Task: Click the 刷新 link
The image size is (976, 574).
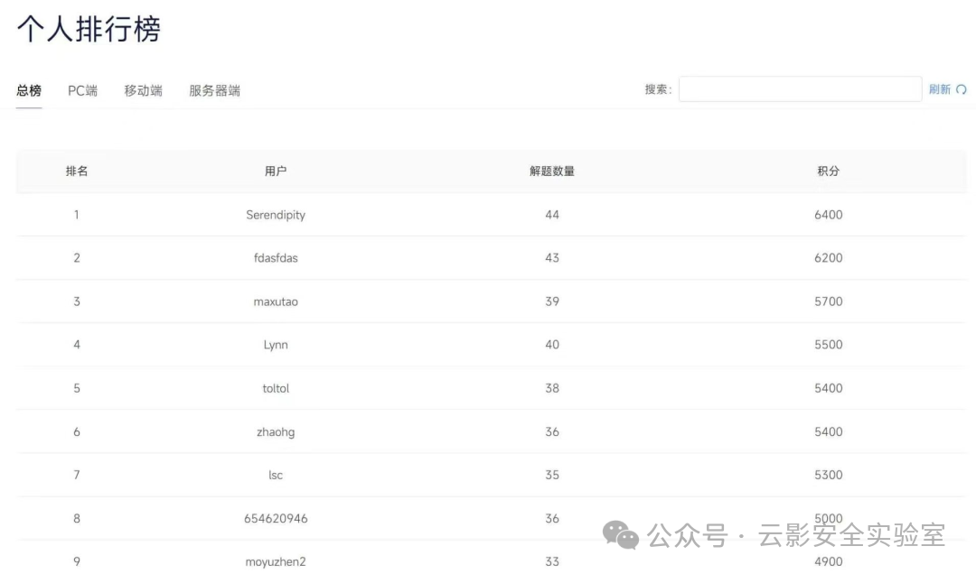Action: (939, 89)
